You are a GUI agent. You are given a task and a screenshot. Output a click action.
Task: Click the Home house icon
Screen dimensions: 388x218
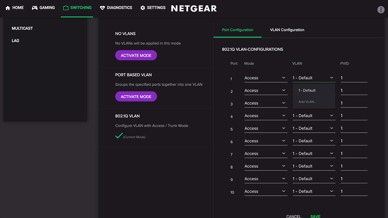8,8
